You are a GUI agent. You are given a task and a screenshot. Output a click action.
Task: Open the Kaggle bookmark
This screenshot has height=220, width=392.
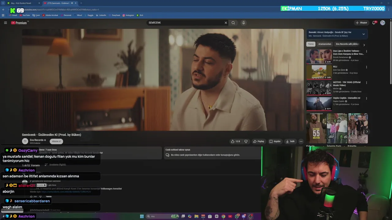click(89, 15)
